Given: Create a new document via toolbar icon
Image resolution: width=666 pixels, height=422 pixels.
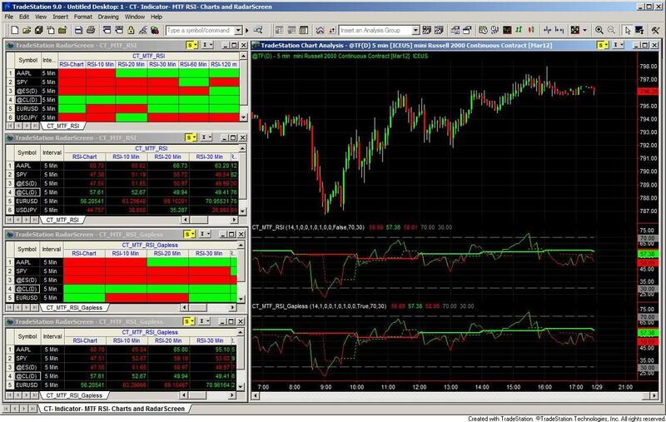Looking at the screenshot, I should (14, 30).
